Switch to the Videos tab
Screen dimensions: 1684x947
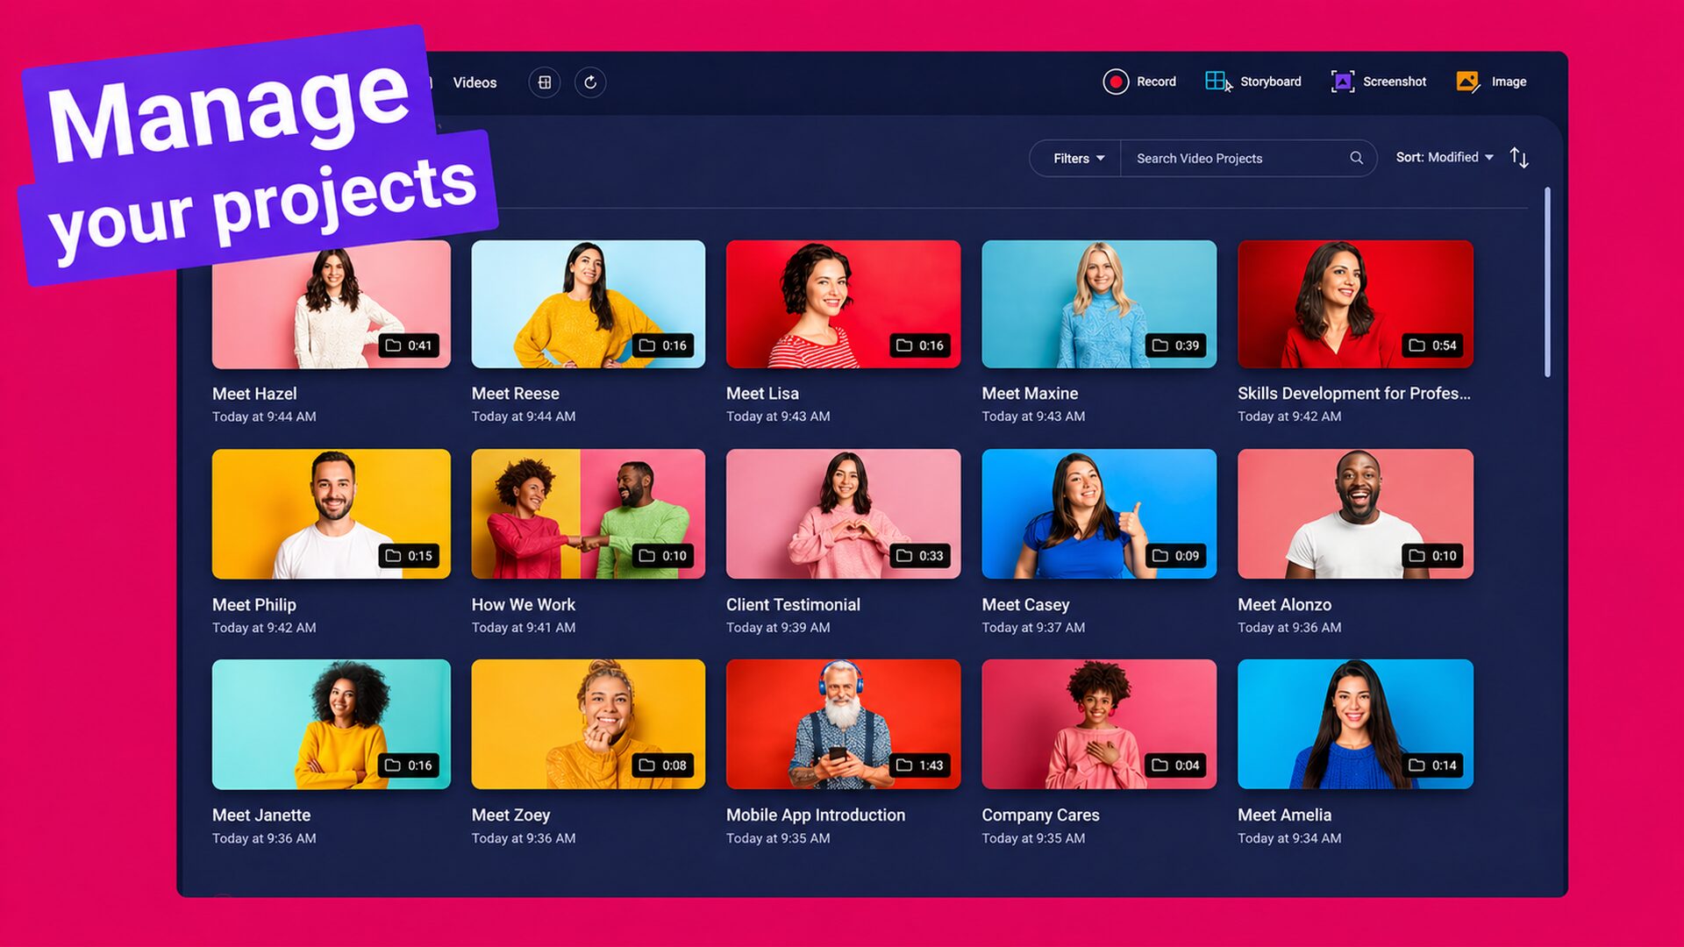tap(475, 82)
